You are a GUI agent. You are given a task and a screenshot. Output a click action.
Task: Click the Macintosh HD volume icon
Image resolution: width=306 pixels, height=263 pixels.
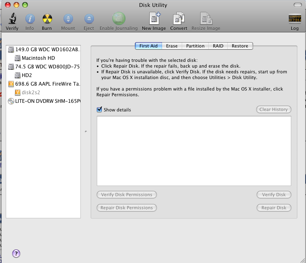point(18,58)
